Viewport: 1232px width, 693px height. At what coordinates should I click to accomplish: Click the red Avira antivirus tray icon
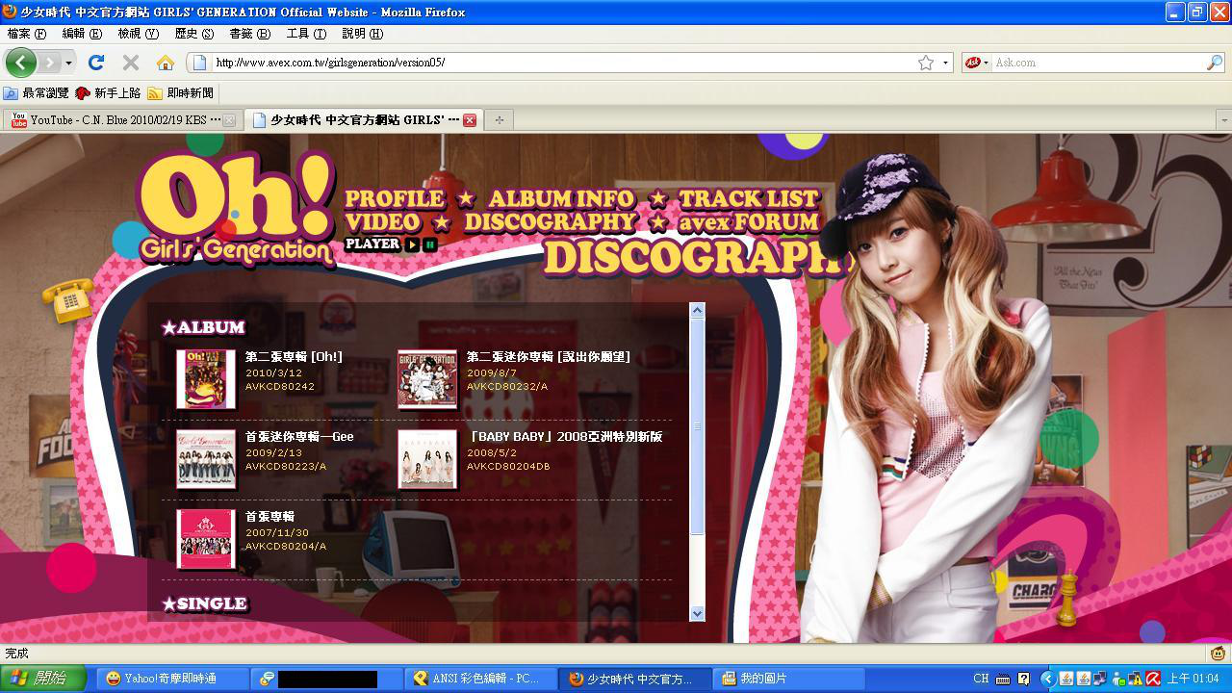[1153, 679]
